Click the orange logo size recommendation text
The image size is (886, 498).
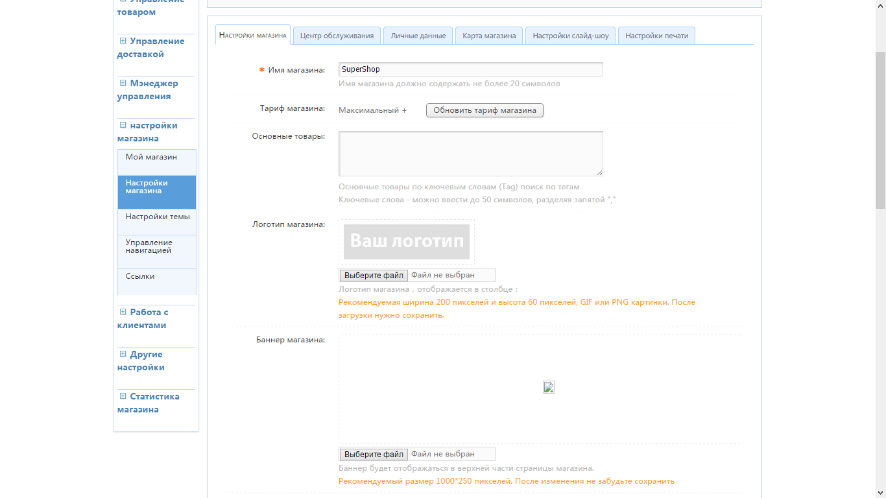tap(517, 309)
